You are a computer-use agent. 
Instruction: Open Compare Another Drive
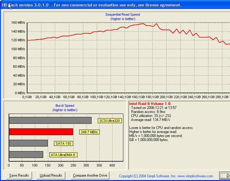pos(90,175)
